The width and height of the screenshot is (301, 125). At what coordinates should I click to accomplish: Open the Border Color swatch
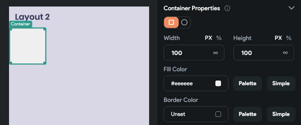click(218, 114)
